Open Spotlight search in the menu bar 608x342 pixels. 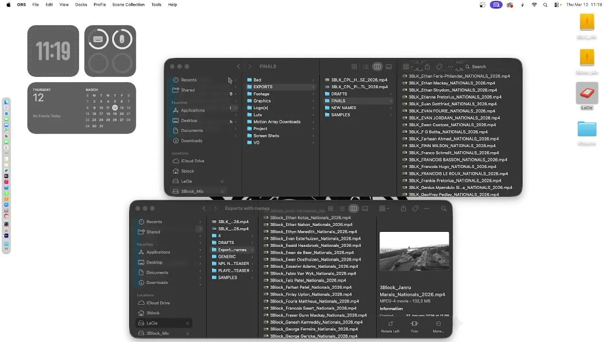(x=545, y=5)
